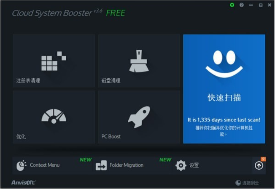
Task: Open the help question mark icon
Action: pos(242,5)
